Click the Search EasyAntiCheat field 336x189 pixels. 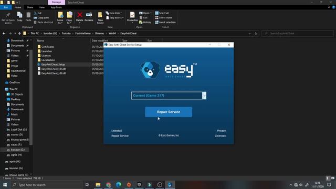[x=298, y=34]
